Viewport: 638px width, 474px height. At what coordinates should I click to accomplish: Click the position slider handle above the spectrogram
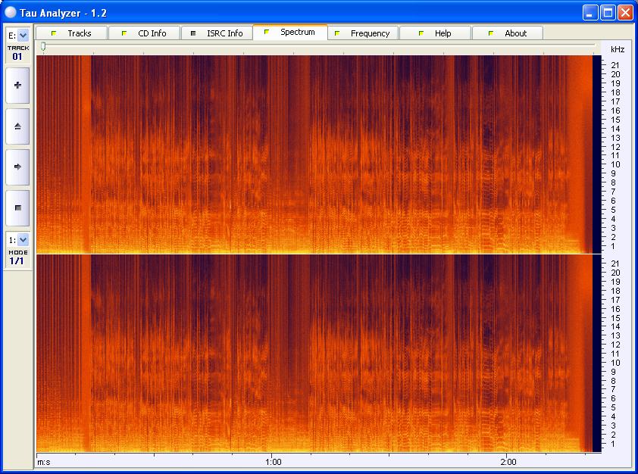click(43, 47)
